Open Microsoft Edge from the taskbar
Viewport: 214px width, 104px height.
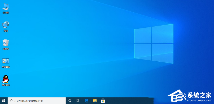point(86,101)
